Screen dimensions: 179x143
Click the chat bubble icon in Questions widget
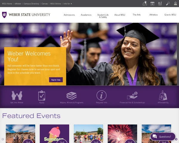point(155,136)
